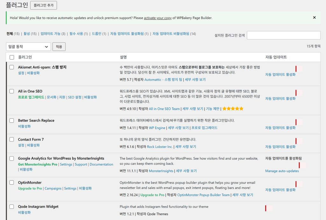Open Contact Form 7 설정 link
326x220 pixels.
click(x=21, y=145)
